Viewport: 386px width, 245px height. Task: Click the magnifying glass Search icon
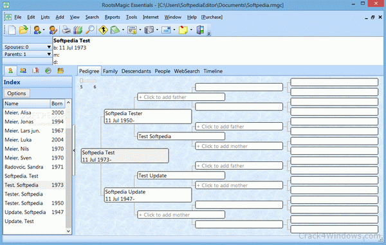90,30
